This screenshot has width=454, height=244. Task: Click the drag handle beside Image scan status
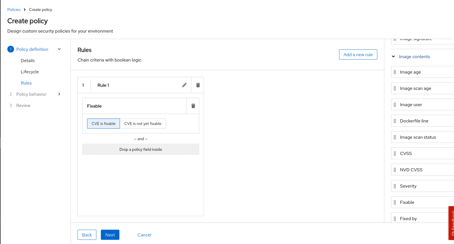(x=395, y=137)
